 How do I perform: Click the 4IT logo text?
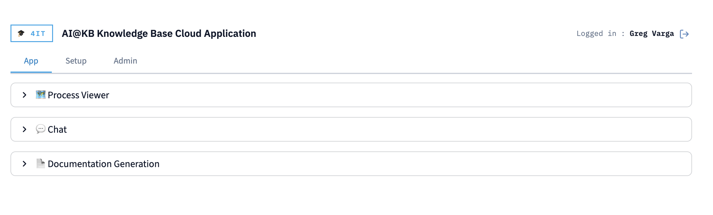pos(38,33)
